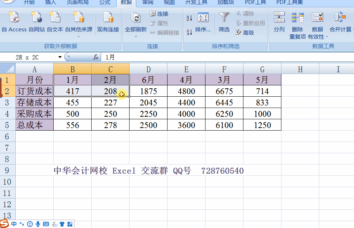Click the Sogou input method S logo
This screenshot has height=228, width=354.
4,224
